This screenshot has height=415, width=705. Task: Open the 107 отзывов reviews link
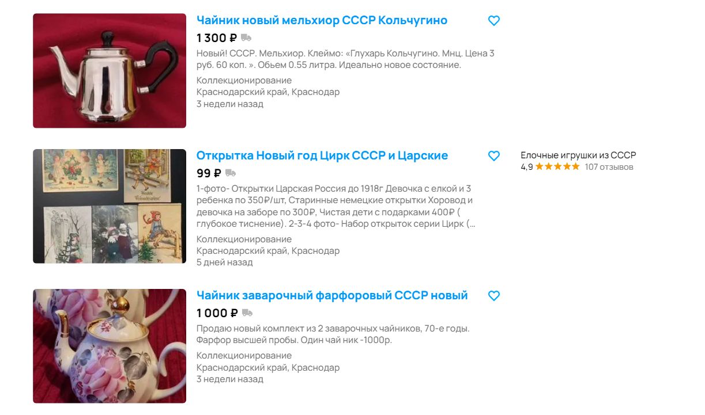coord(609,167)
